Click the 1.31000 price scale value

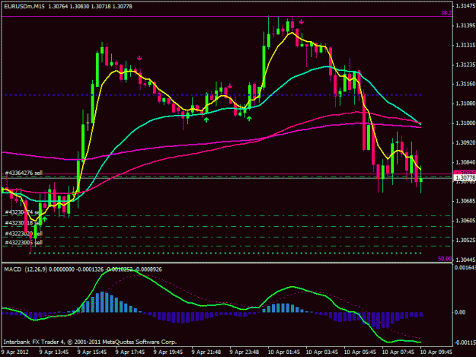click(465, 123)
